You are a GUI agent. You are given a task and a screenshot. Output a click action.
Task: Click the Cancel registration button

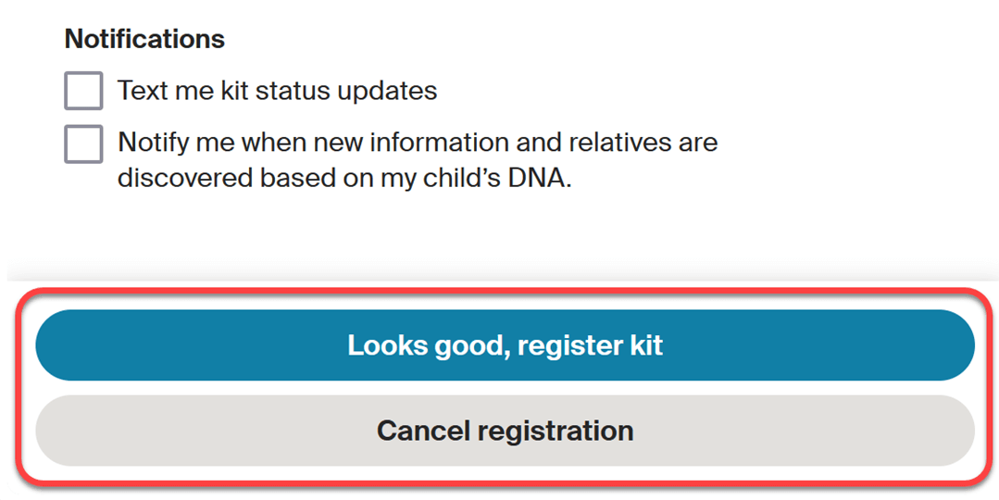click(506, 431)
